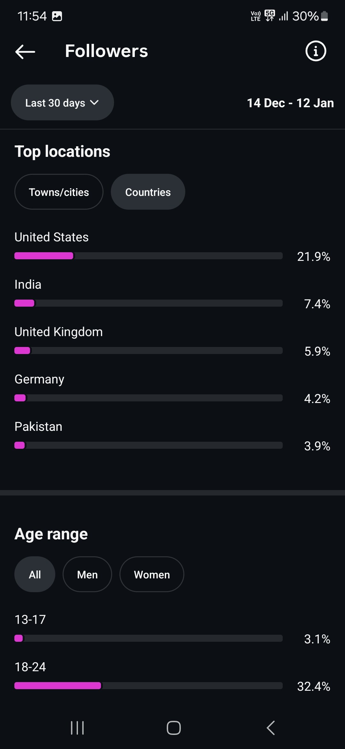Tap the 14 Dec - 12 Jan date range
The height and width of the screenshot is (749, 345).
coord(290,103)
